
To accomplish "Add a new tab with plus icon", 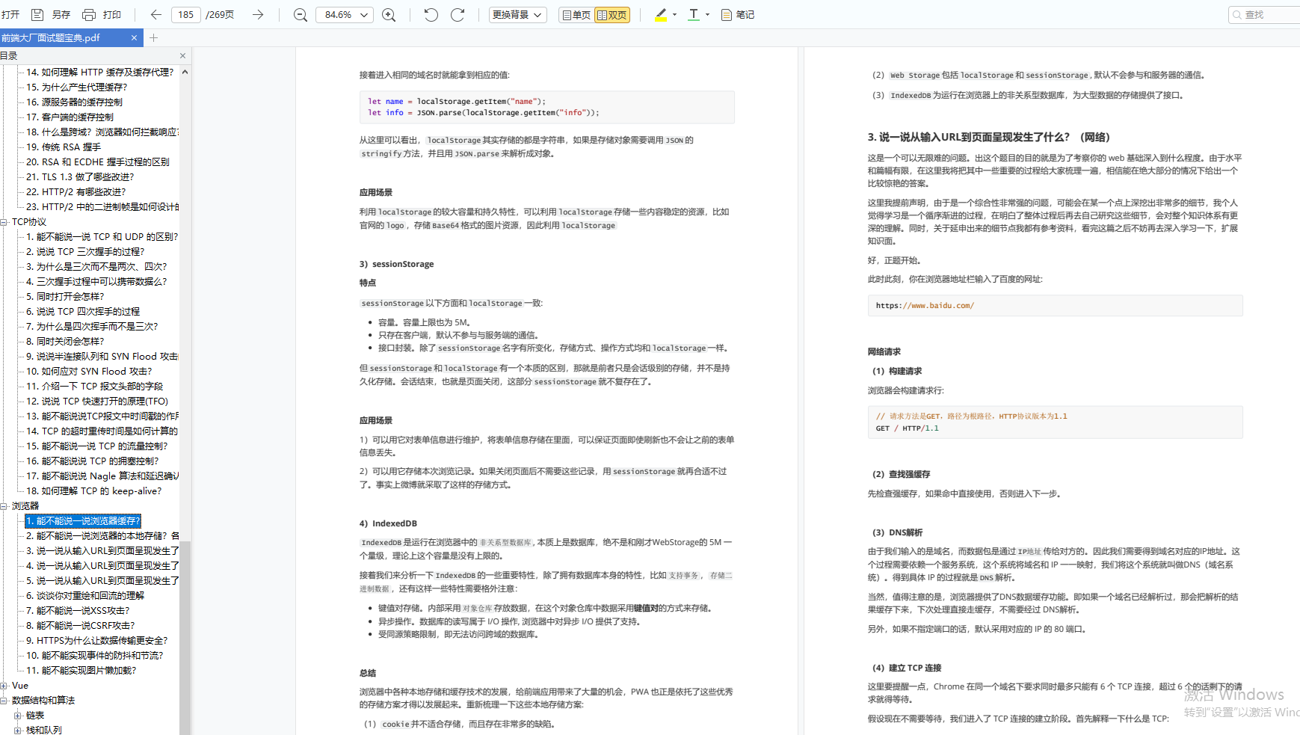I will (153, 37).
